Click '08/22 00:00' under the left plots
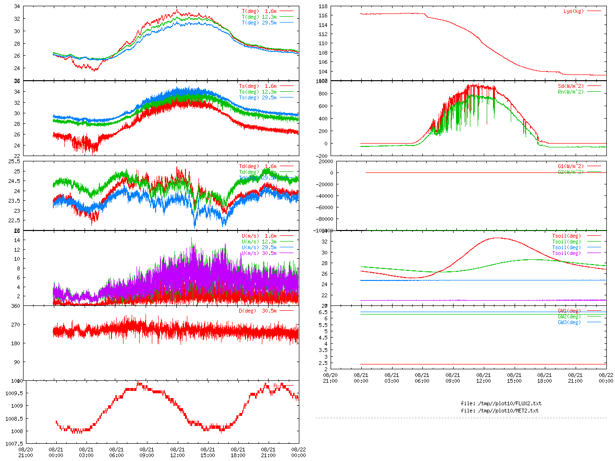The image size is (615, 461). [299, 452]
